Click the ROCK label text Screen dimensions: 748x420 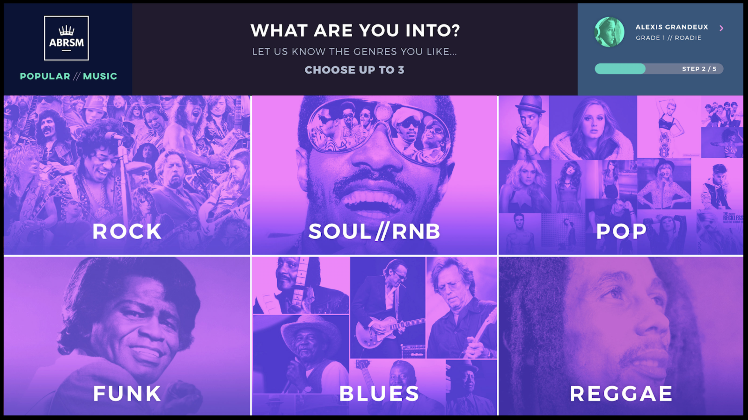tap(127, 232)
